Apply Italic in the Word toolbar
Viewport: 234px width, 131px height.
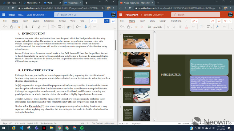(32, 27)
